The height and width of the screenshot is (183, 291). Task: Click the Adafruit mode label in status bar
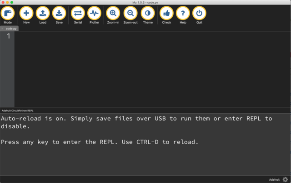pyautogui.click(x=274, y=180)
